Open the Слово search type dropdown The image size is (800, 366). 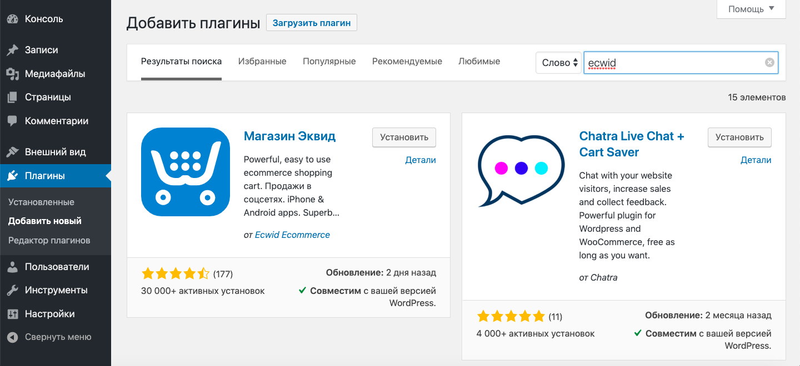[558, 63]
